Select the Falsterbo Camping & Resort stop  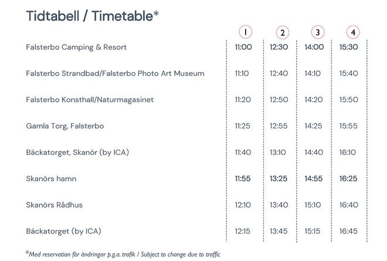click(x=76, y=47)
